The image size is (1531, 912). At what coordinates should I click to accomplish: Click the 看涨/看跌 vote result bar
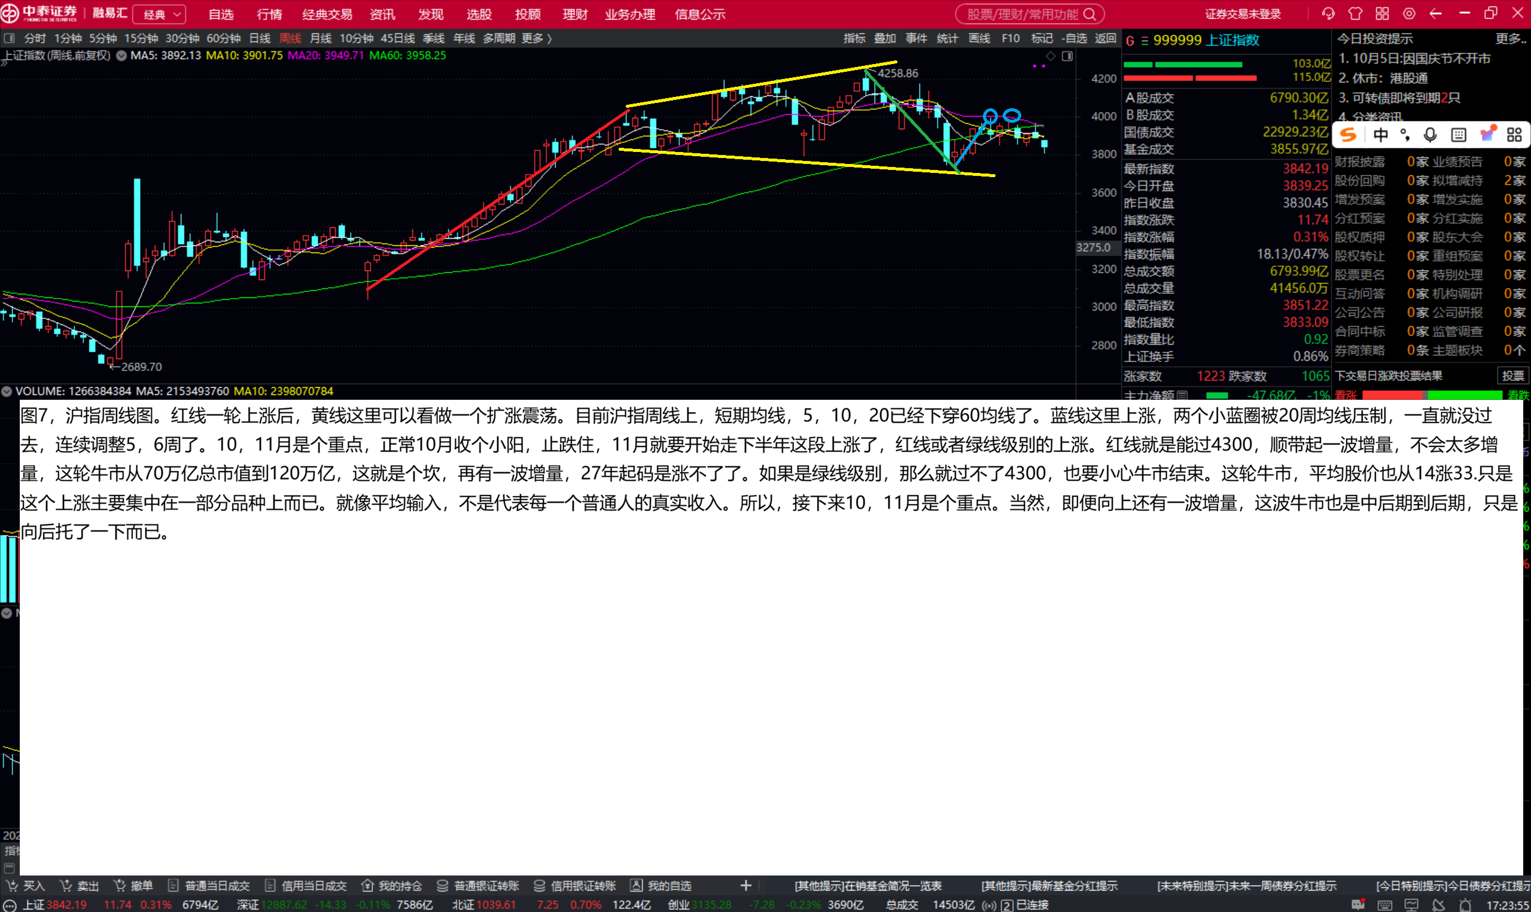pyautogui.click(x=1432, y=394)
